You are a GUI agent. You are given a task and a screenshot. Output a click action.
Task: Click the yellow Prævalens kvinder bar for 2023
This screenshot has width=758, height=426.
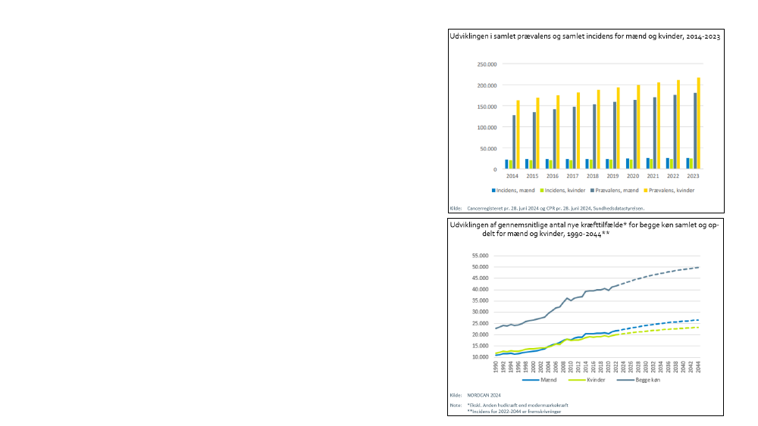699,123
